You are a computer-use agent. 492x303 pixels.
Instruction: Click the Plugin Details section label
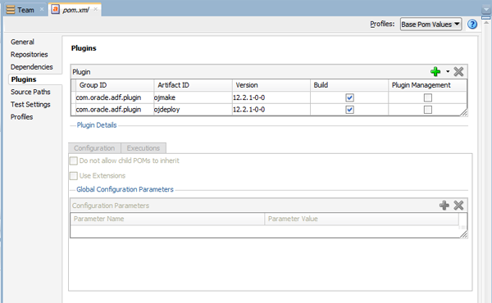point(97,125)
